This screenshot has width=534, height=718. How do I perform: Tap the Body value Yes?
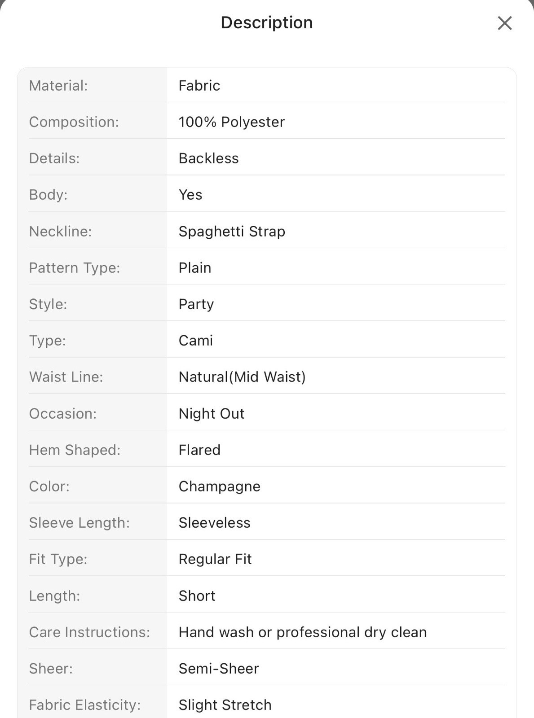click(190, 194)
